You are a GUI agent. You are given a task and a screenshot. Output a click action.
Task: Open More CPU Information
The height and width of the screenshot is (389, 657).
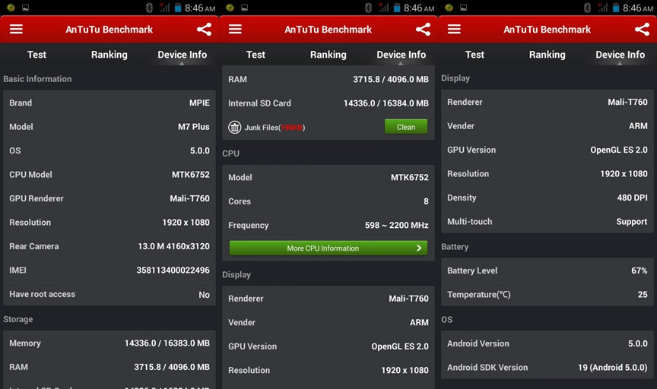tap(328, 248)
